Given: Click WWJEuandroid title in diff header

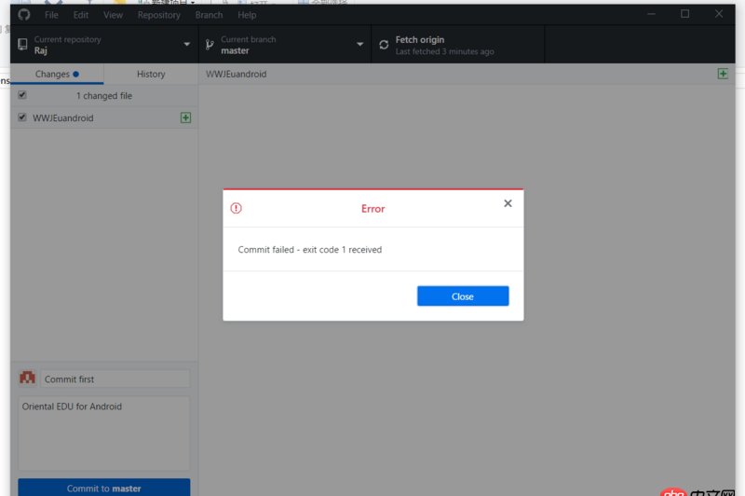Looking at the screenshot, I should [237, 75].
